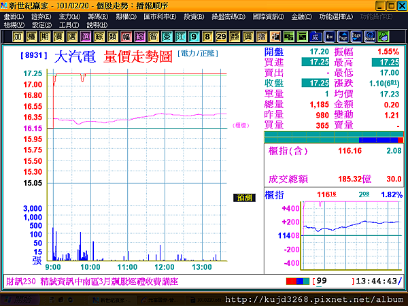
Task: Click the green key icon
Action: click(x=384, y=37)
